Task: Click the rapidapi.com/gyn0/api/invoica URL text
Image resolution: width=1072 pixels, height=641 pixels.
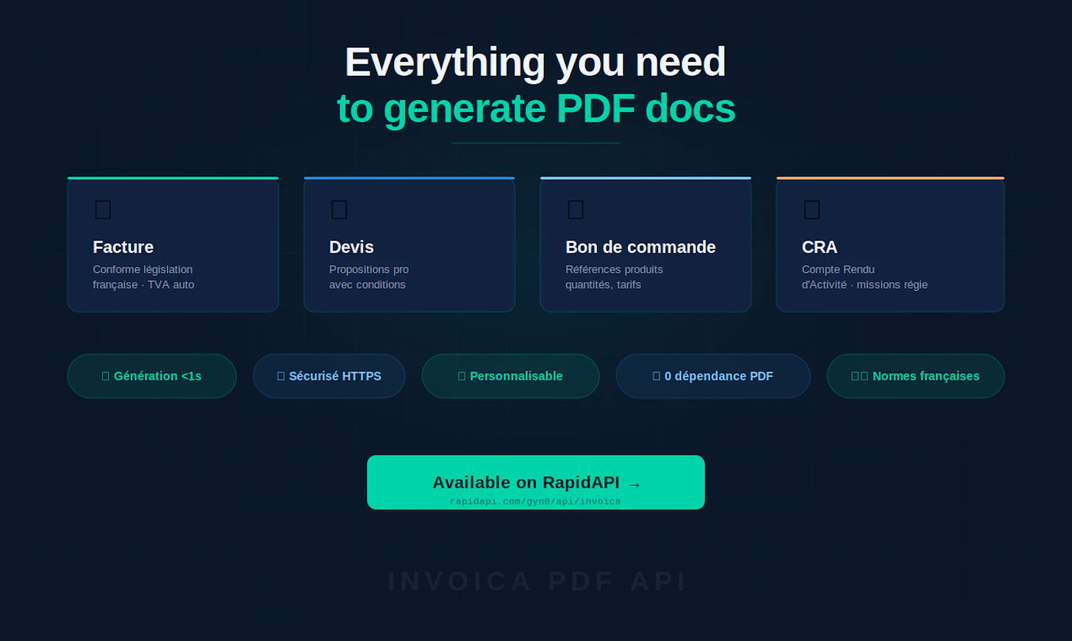Action: pos(535,501)
